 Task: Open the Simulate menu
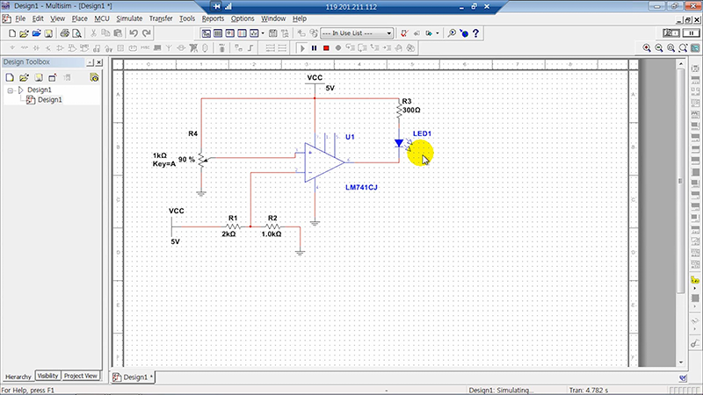(x=129, y=18)
